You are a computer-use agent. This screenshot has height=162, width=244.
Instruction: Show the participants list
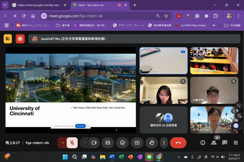coord(214,143)
